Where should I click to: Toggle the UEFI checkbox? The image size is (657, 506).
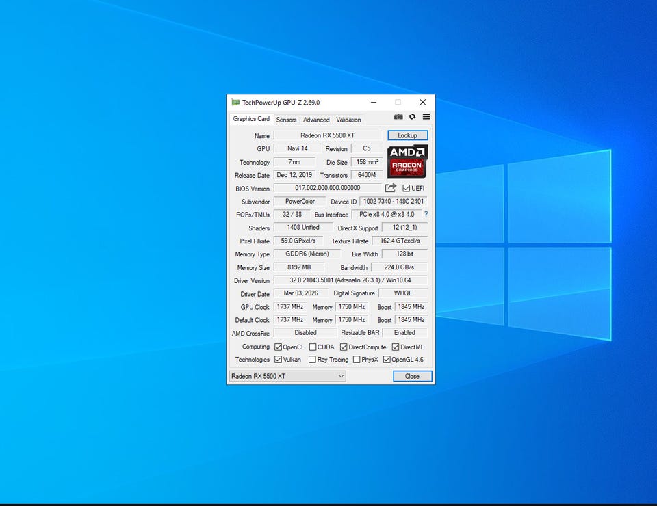click(x=406, y=188)
